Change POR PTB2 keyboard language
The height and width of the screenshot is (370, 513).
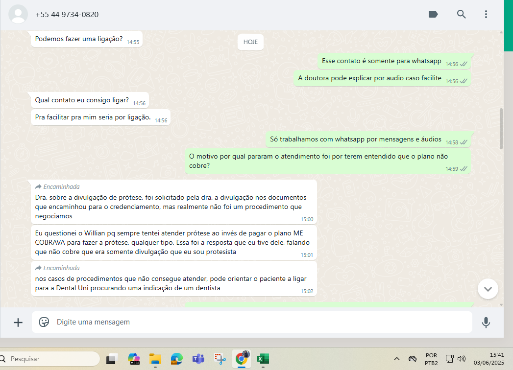coord(431,359)
